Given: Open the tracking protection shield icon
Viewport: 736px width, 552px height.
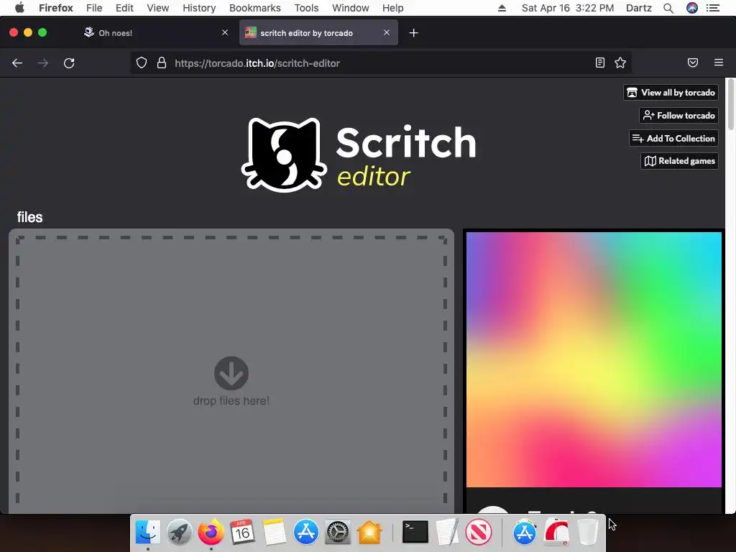Looking at the screenshot, I should coord(142,63).
